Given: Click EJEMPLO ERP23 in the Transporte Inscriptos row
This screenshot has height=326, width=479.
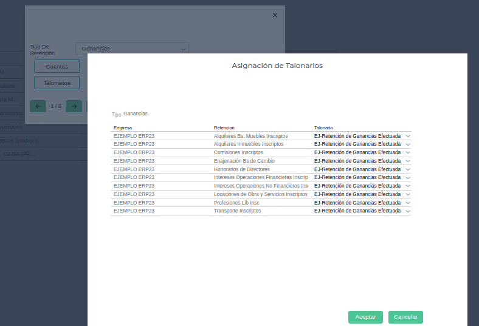Looking at the screenshot, I should coord(134,211).
